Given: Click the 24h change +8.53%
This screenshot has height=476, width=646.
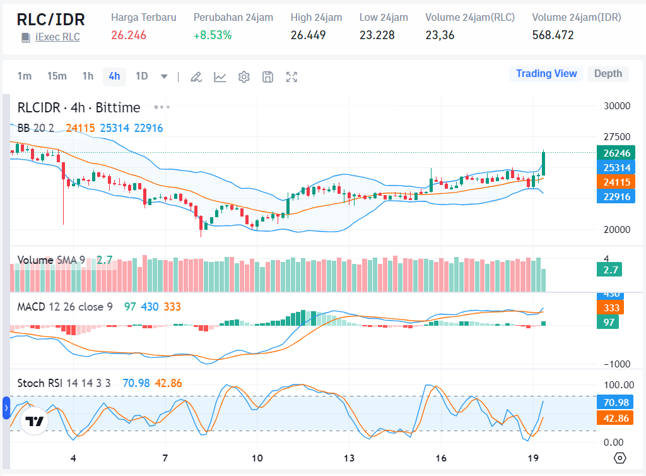Looking at the screenshot, I should (x=213, y=35).
